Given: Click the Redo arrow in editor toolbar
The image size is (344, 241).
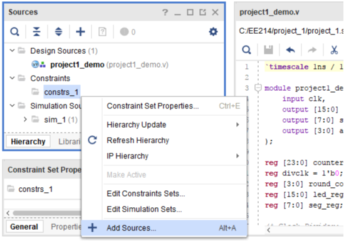Looking at the screenshot, I should click(x=312, y=50).
